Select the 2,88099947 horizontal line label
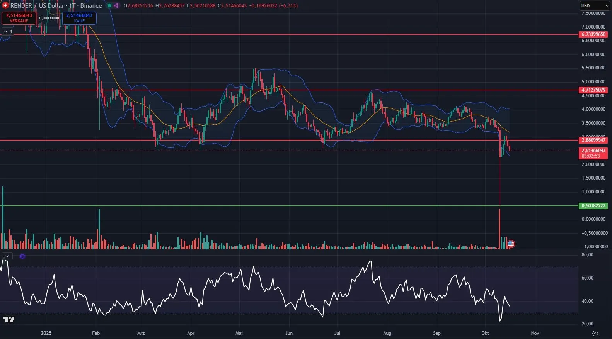612x339 pixels. (593, 140)
